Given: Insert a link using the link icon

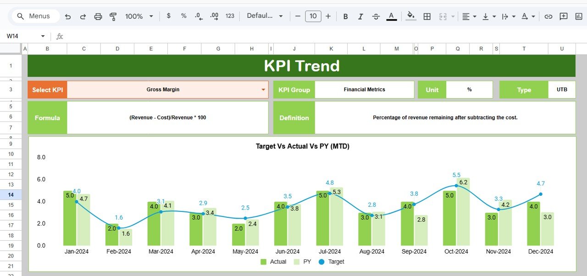Looking at the screenshot, I should [x=548, y=16].
